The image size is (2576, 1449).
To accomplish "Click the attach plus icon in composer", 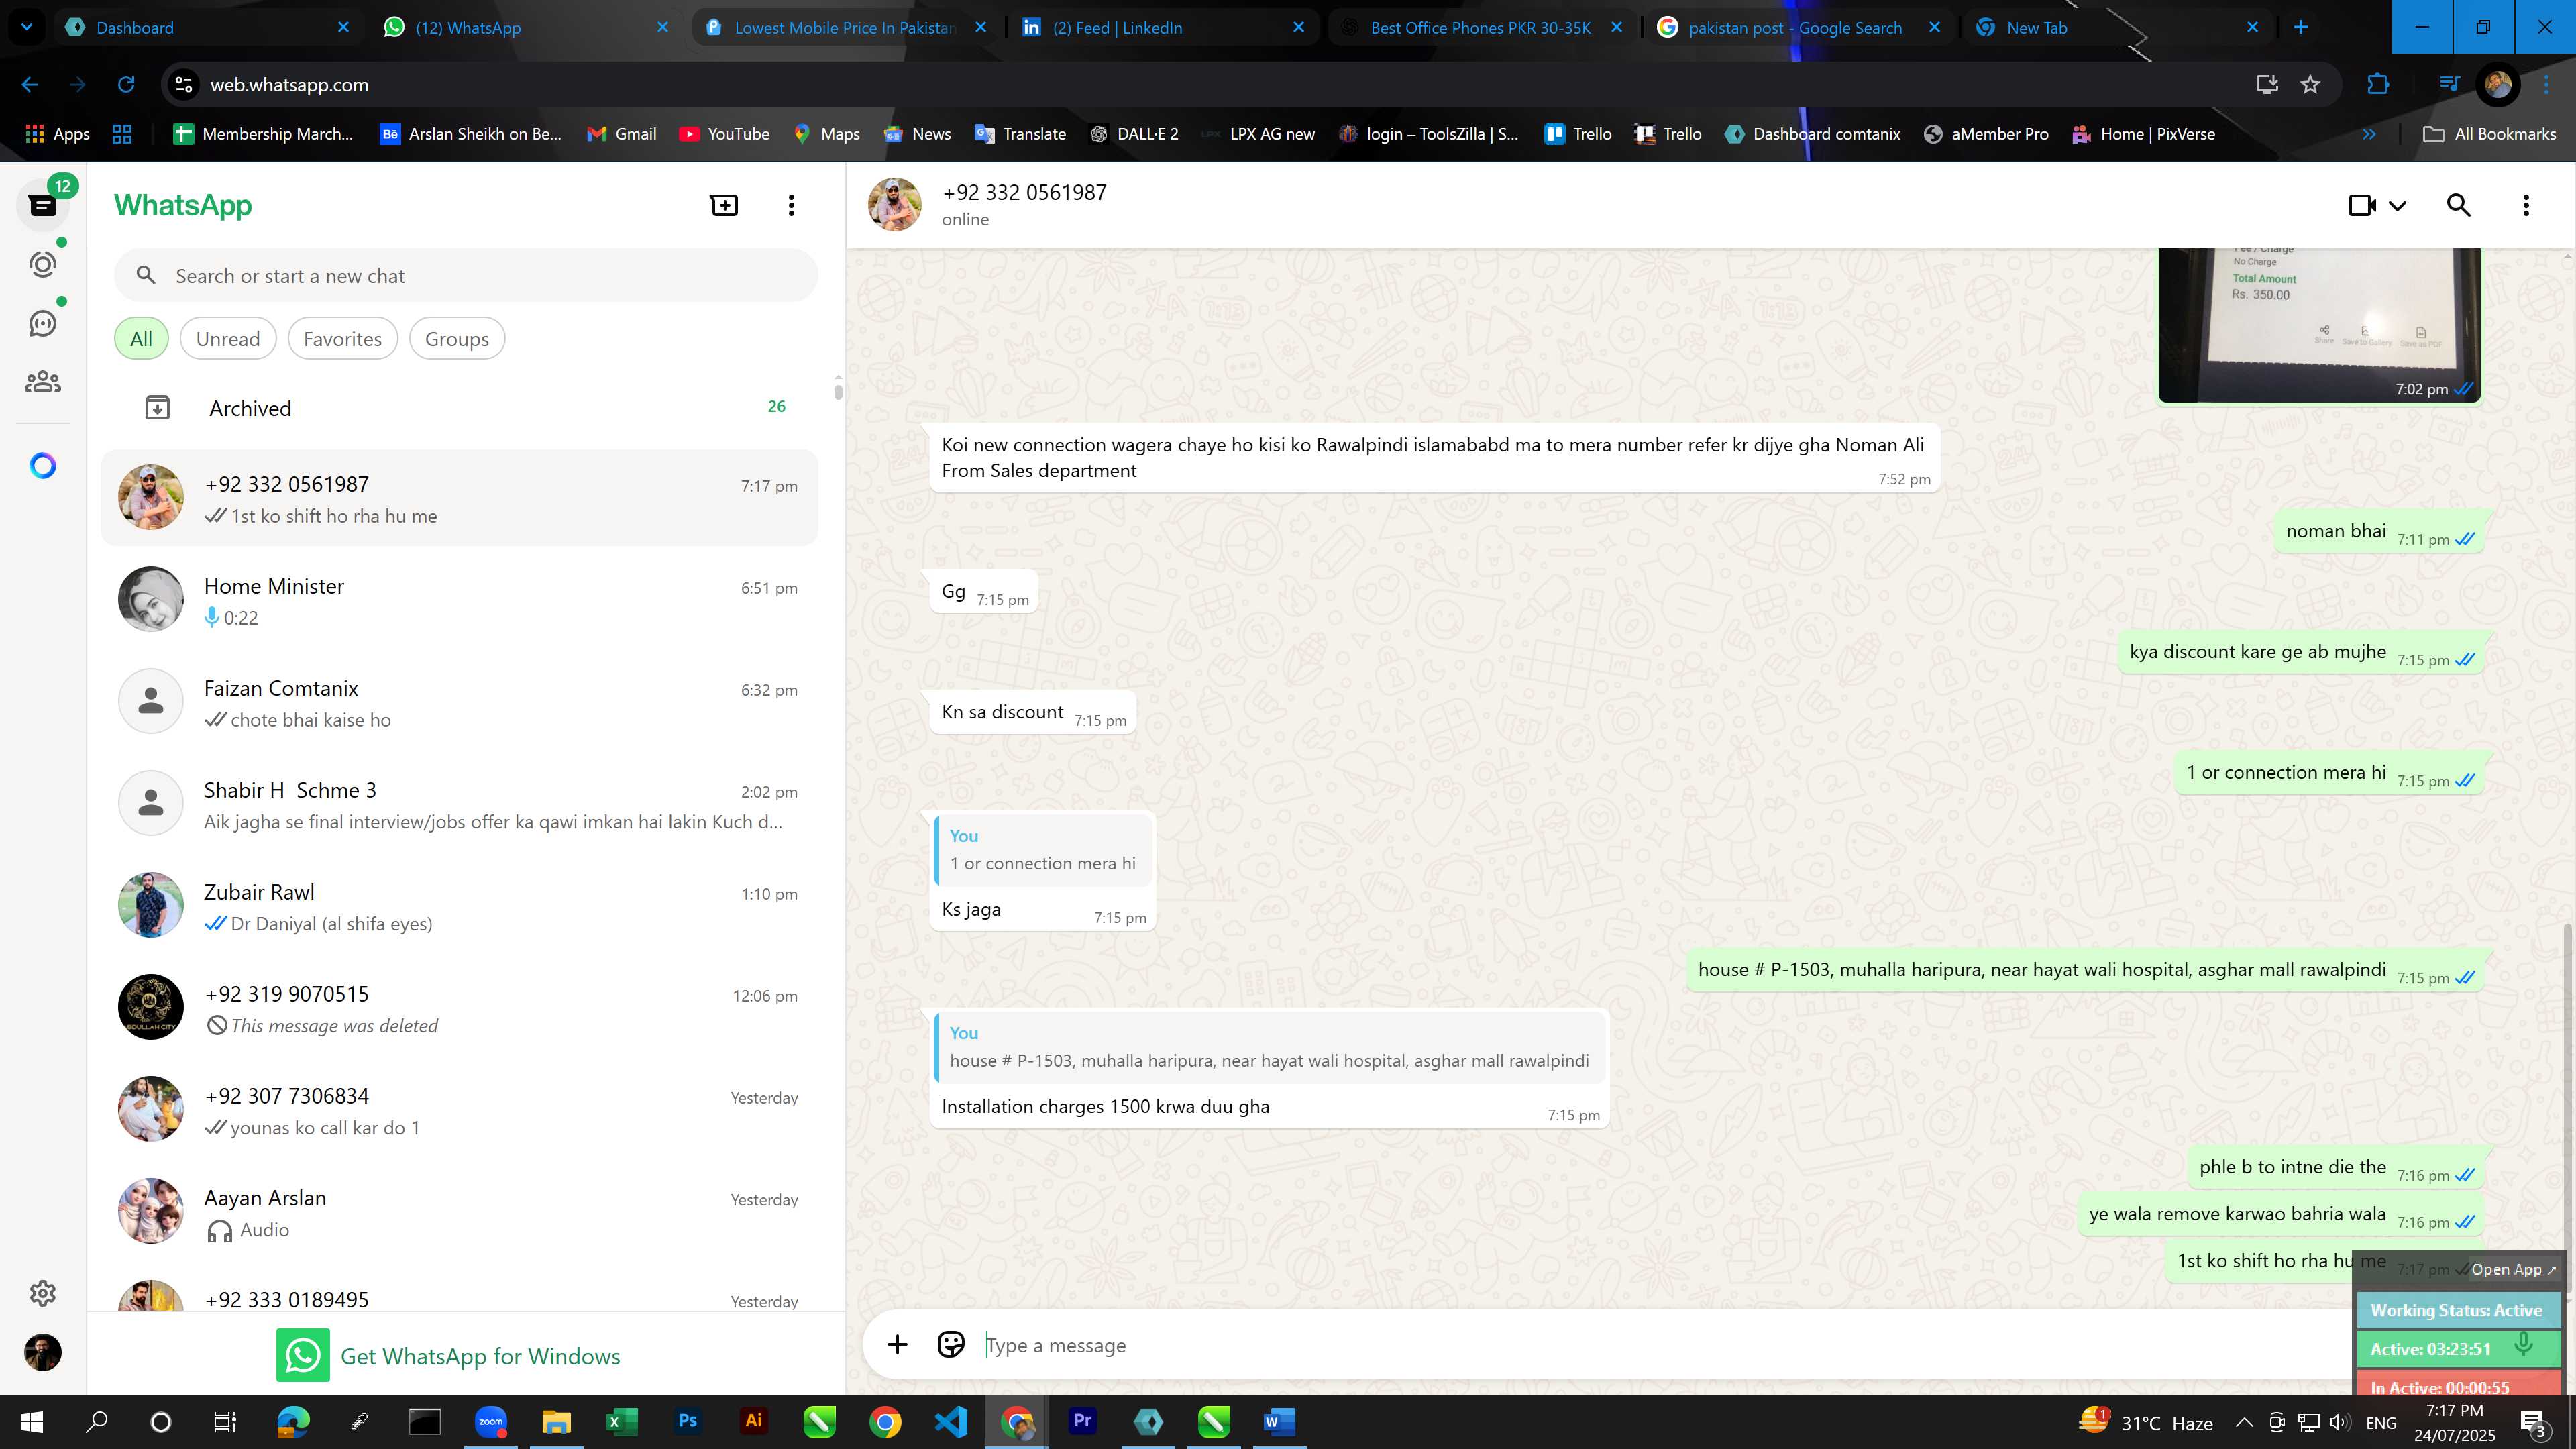I will click(897, 1345).
